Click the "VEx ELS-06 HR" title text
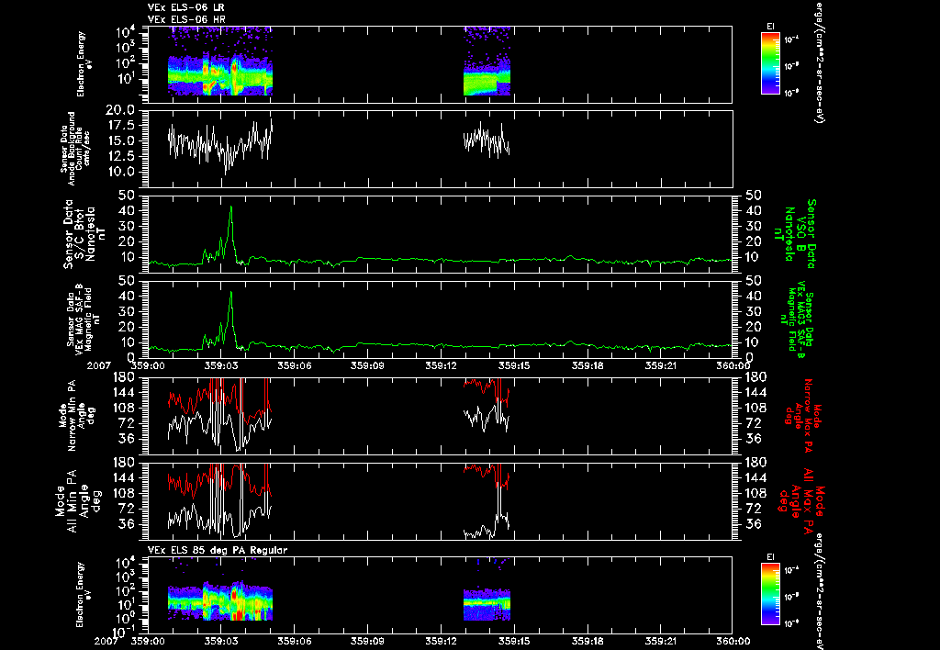The width and height of the screenshot is (940, 650). click(186, 20)
